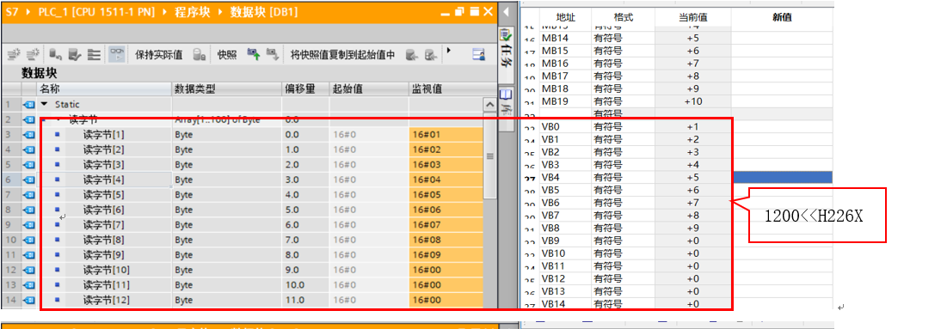Click 将快照值复制到起始值中 button
This screenshot has height=329, width=947.
(x=342, y=55)
